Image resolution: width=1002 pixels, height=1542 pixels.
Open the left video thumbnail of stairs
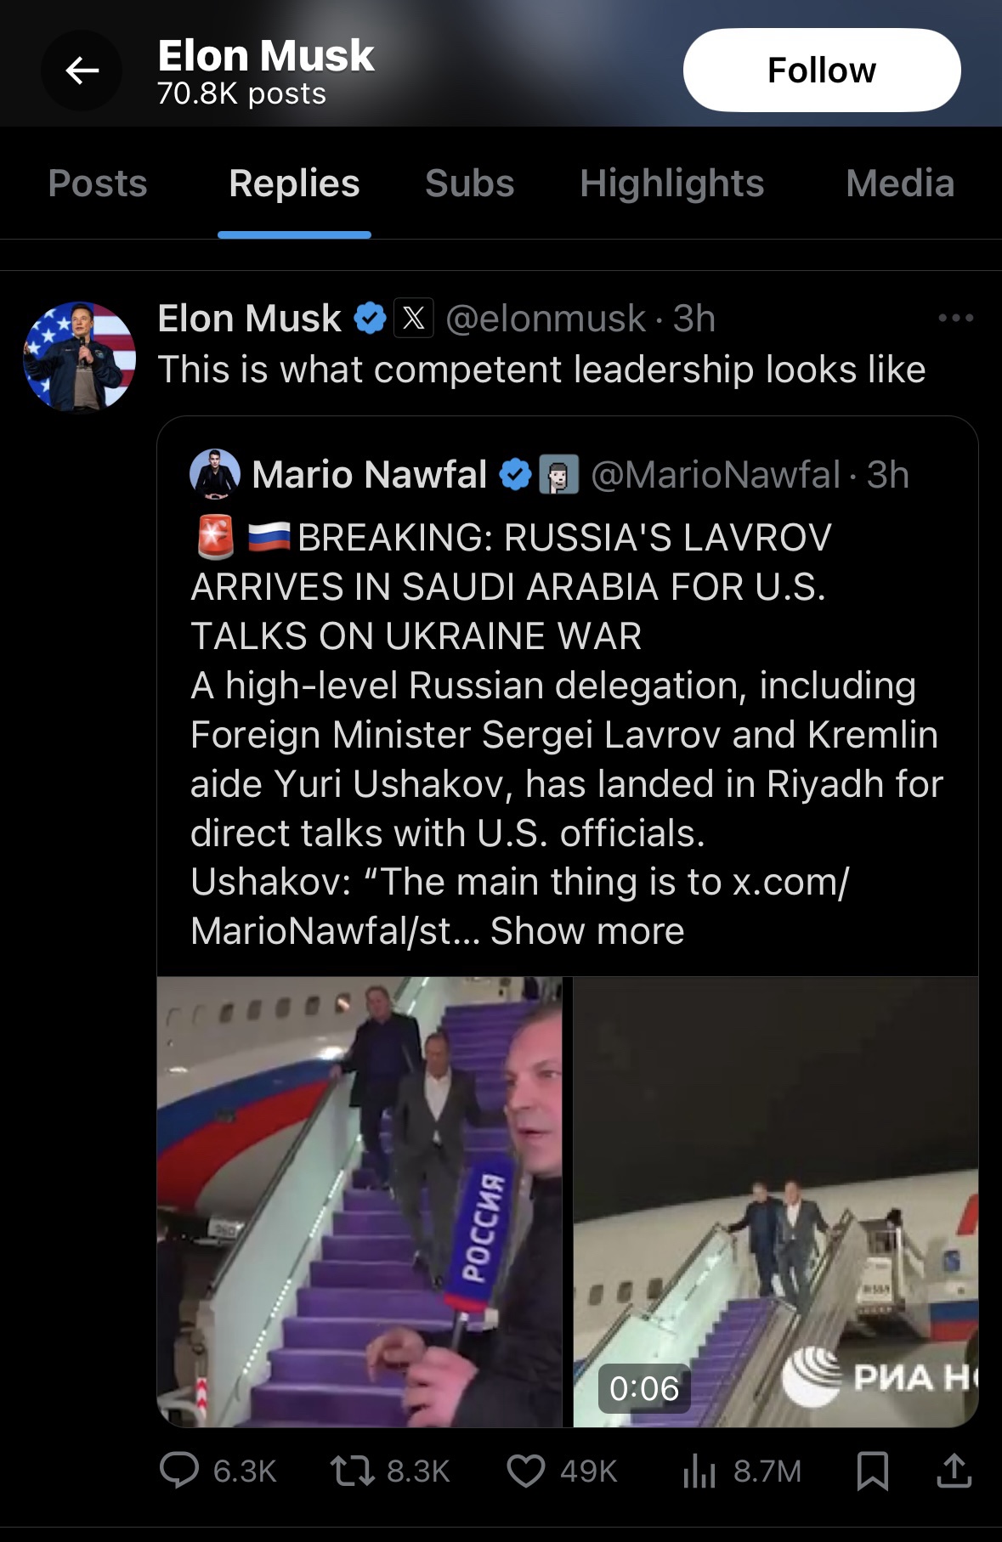point(359,1201)
